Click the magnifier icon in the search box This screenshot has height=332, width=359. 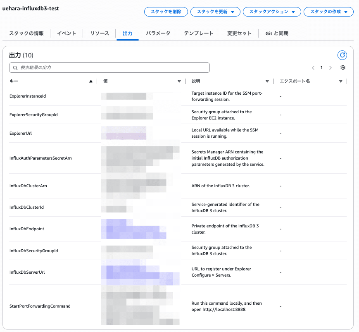[15, 67]
